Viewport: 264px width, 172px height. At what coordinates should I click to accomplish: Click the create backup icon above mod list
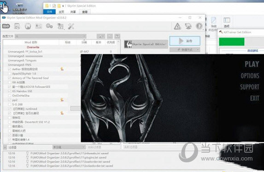coord(117,36)
